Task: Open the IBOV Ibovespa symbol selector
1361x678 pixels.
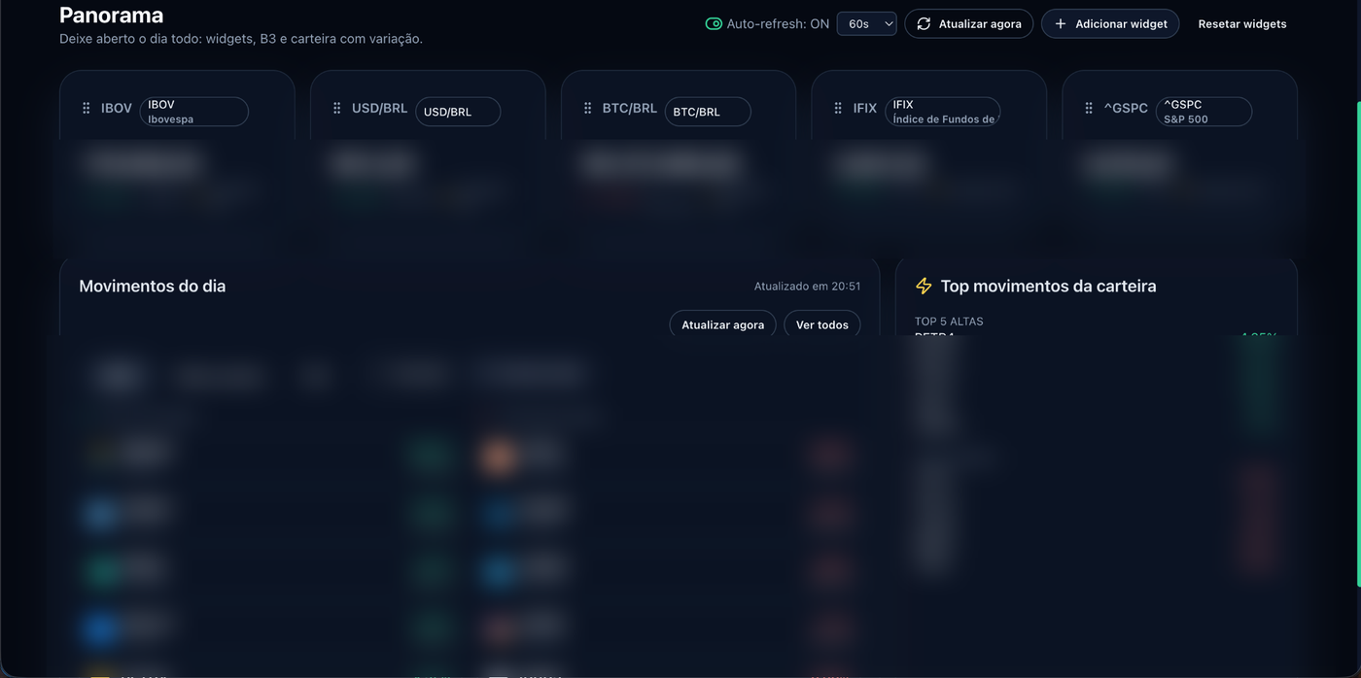Action: (194, 112)
